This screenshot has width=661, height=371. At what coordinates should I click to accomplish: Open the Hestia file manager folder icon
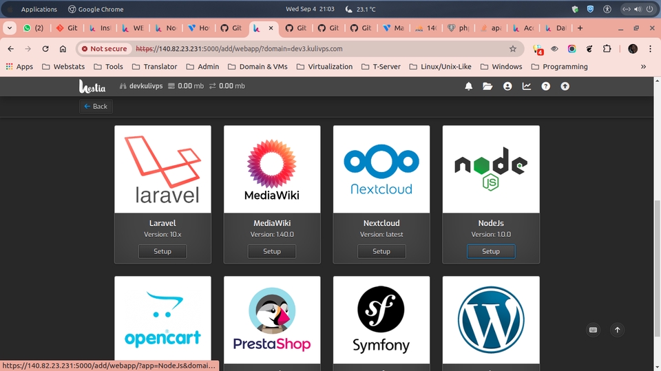pos(487,86)
